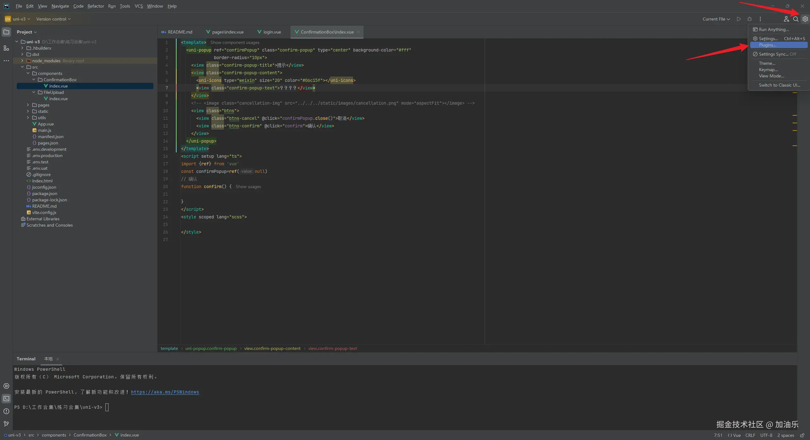This screenshot has width=810, height=440.
Task: Collapse the ConfirmationBox folder
Action: coord(34,80)
